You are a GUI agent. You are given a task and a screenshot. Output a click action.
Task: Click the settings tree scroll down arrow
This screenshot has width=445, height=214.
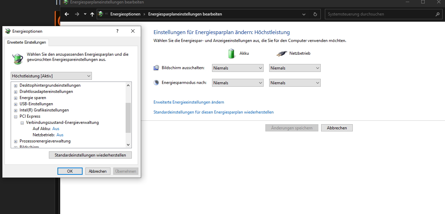[x=128, y=145]
